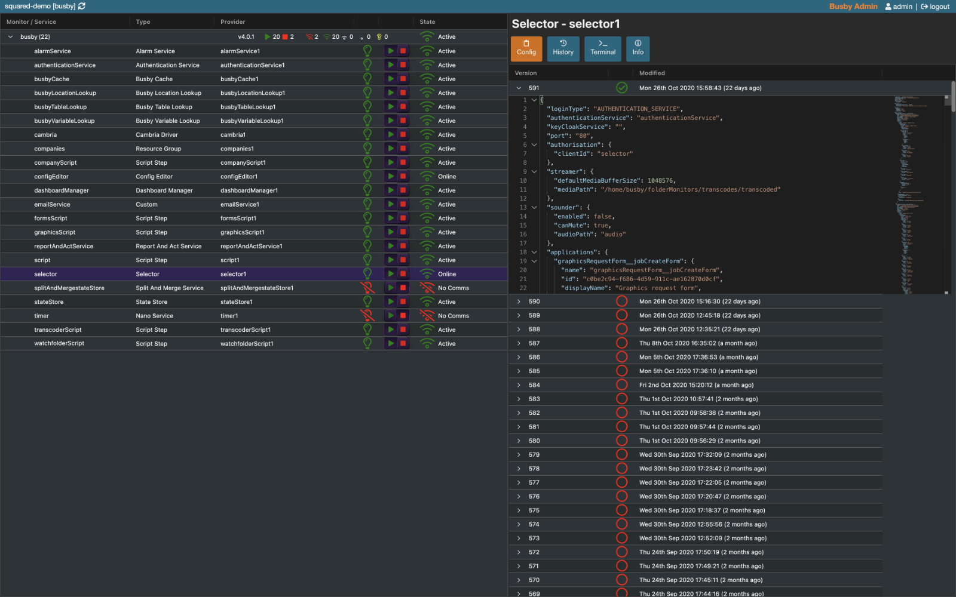This screenshot has height=597, width=956.
Task: Activate version 571 using its red circle
Action: tap(622, 566)
